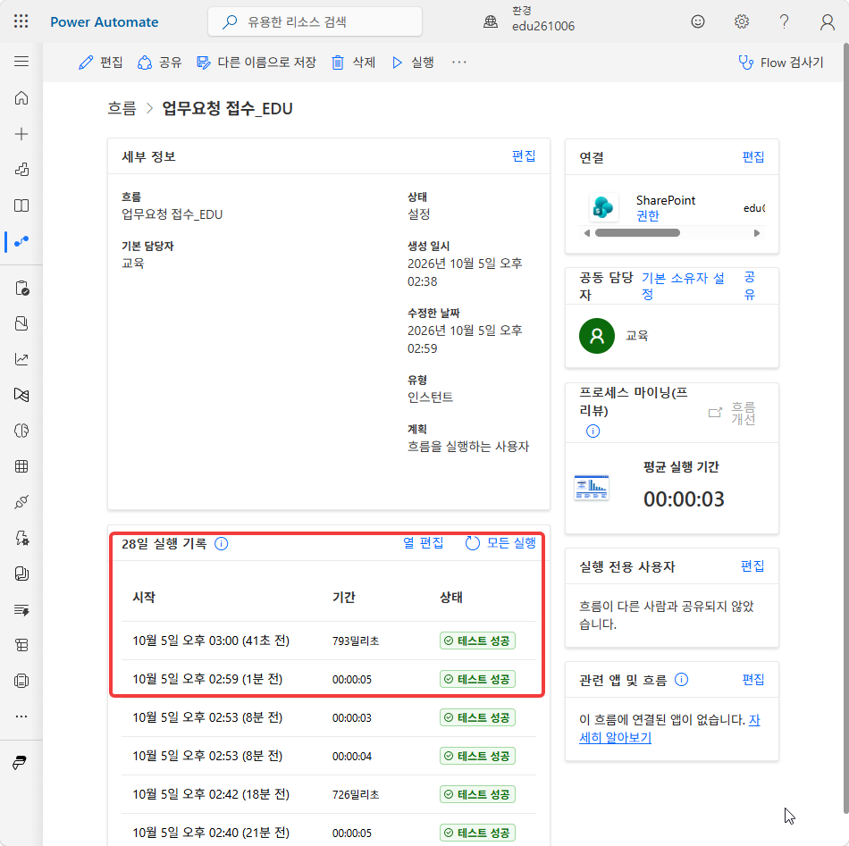Open Flow checker (Flow 검사기)
The width and height of the screenshot is (849, 846).
pos(781,63)
